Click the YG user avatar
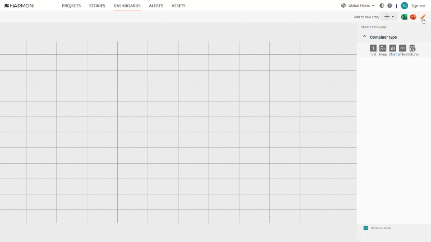The width and height of the screenshot is (431, 242). 404,6
